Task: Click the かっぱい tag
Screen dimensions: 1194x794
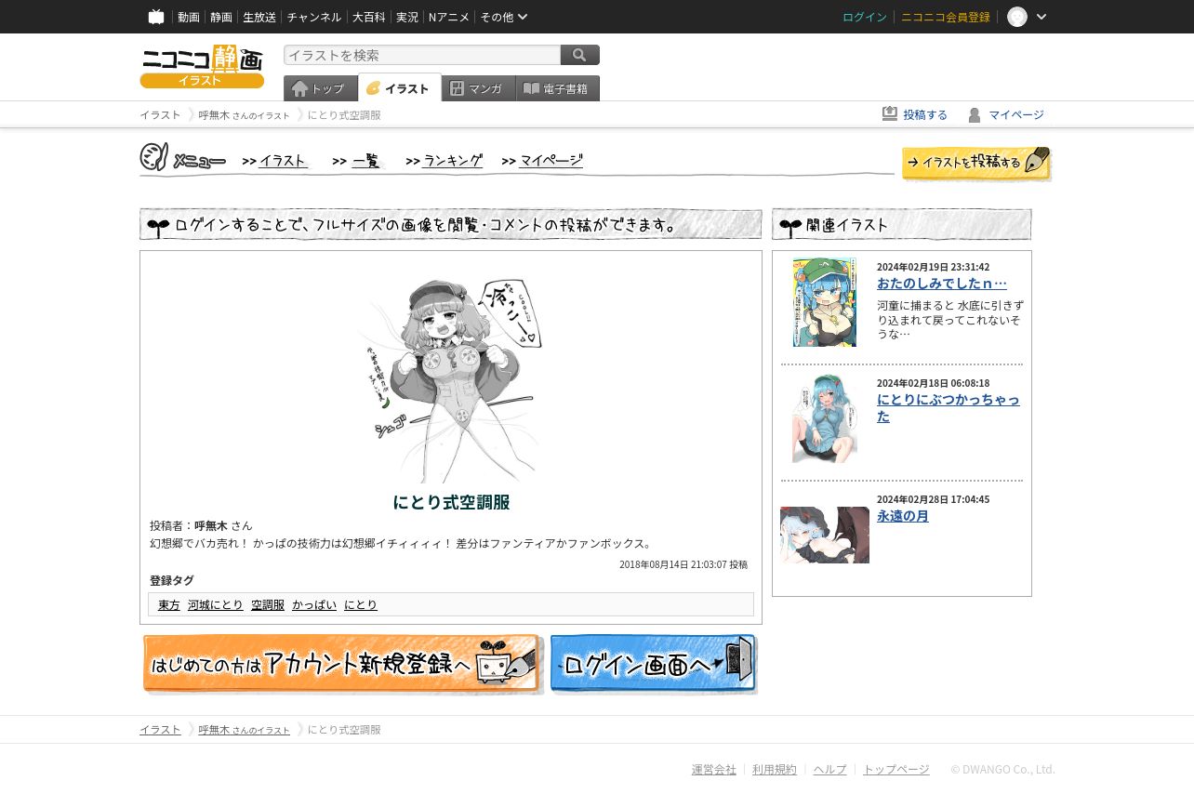Action: tap(314, 605)
